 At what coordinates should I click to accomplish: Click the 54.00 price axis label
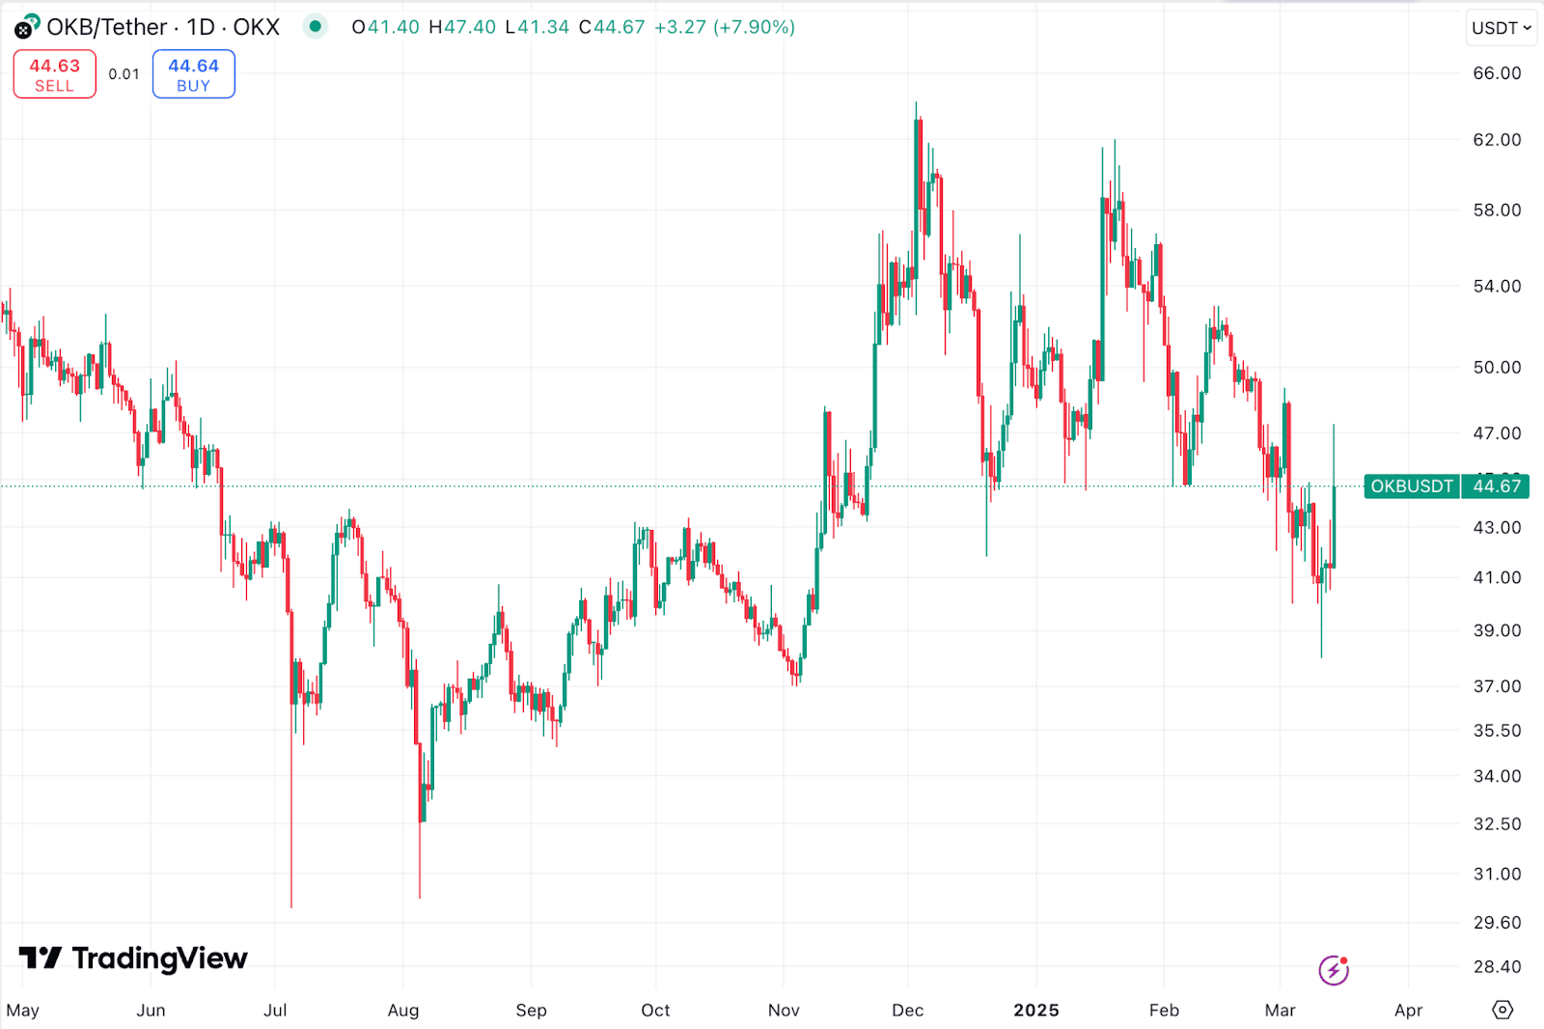pos(1497,287)
